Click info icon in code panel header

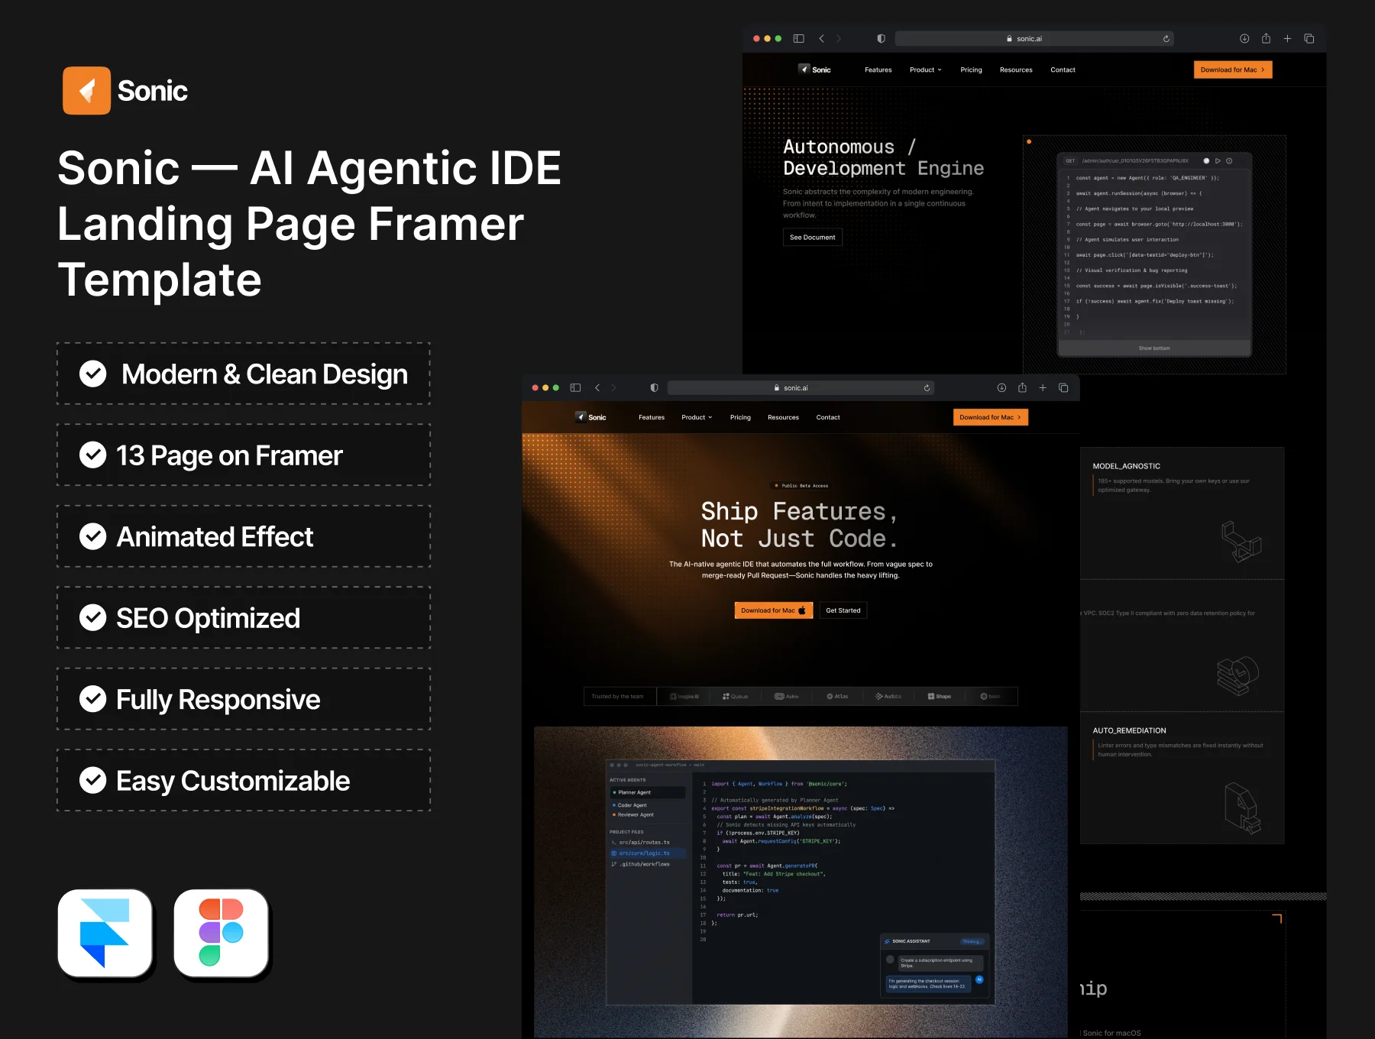1229,161
